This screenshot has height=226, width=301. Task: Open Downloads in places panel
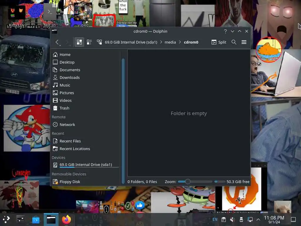point(86,77)
